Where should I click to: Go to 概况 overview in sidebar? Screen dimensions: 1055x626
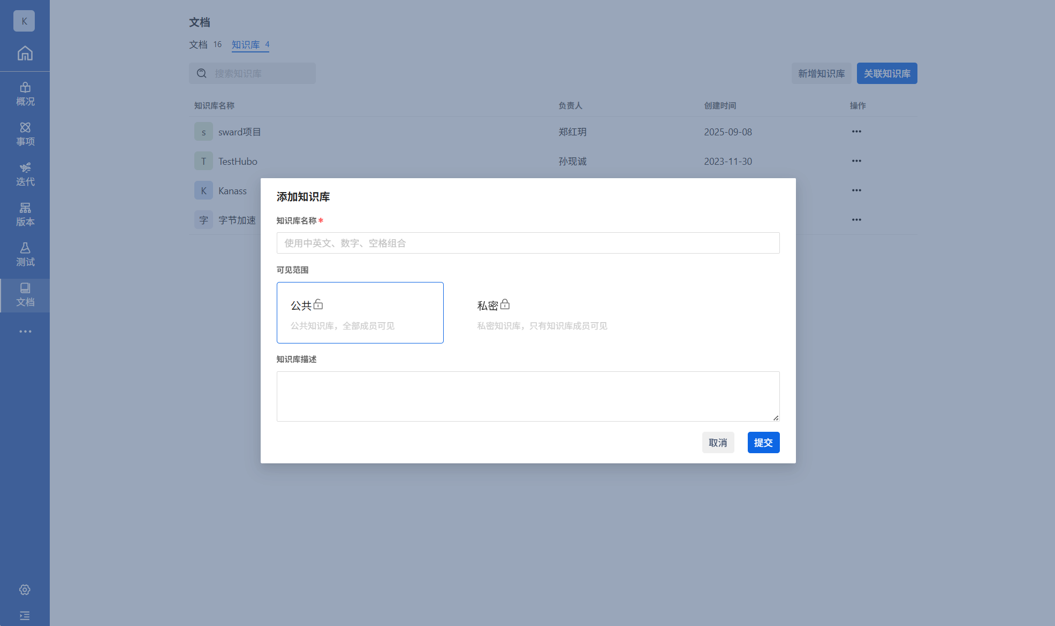tap(25, 94)
